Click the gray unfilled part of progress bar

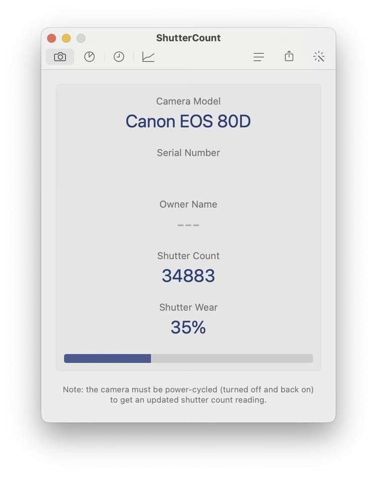click(231, 358)
